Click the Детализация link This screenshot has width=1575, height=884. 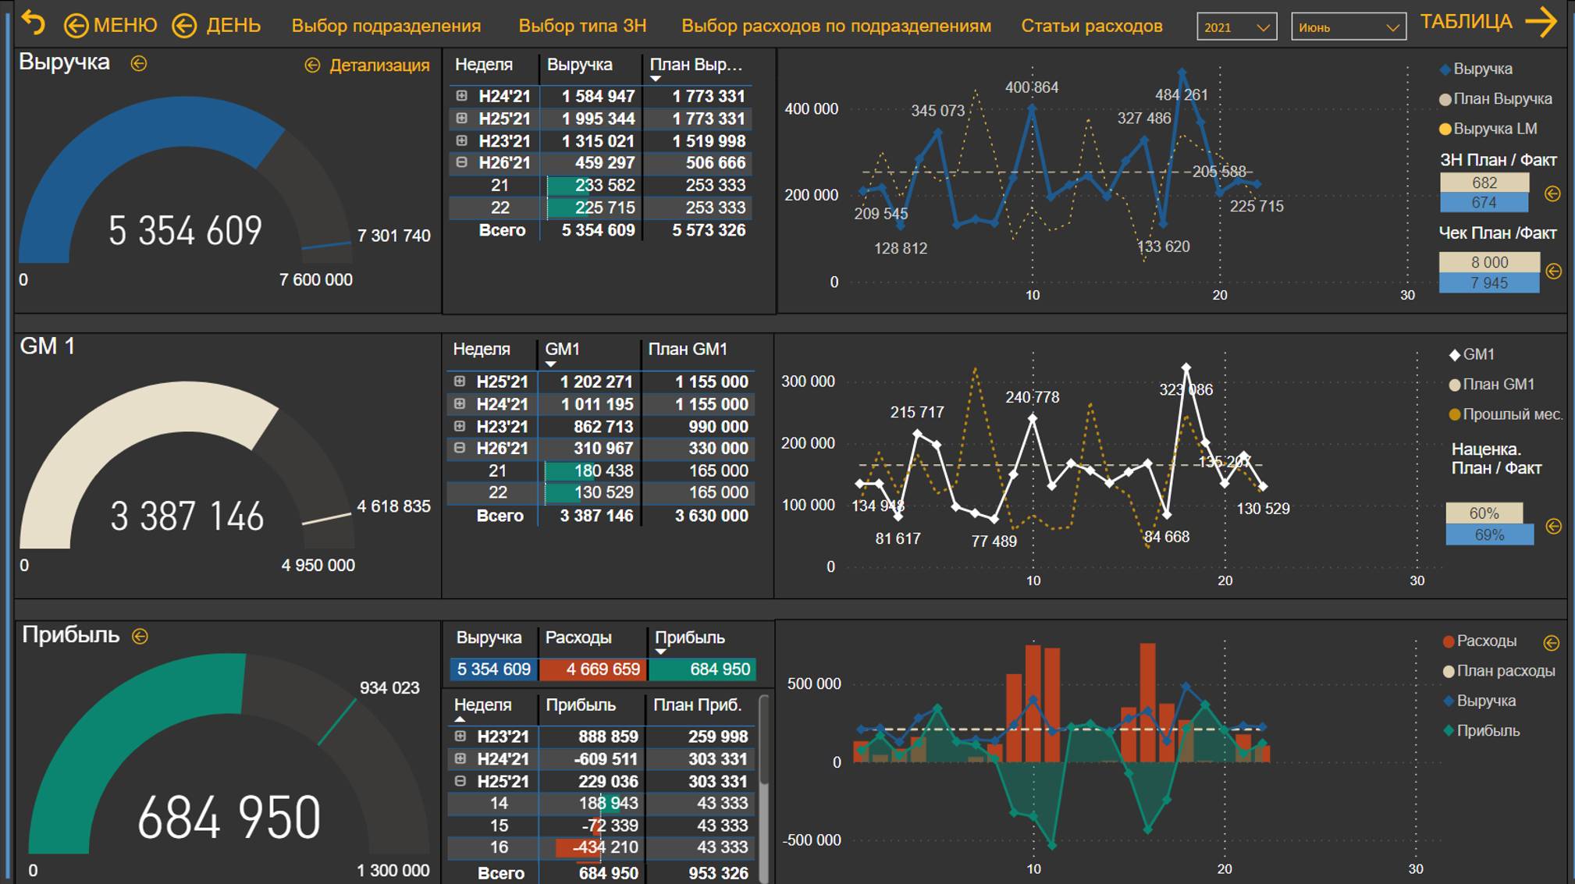point(379,66)
